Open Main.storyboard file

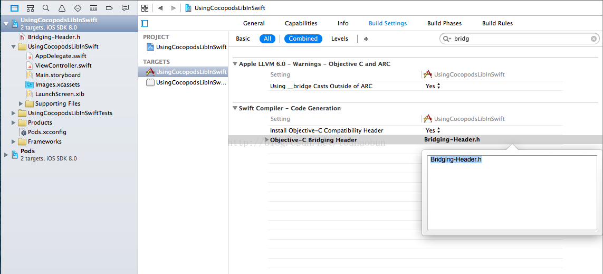pos(58,75)
